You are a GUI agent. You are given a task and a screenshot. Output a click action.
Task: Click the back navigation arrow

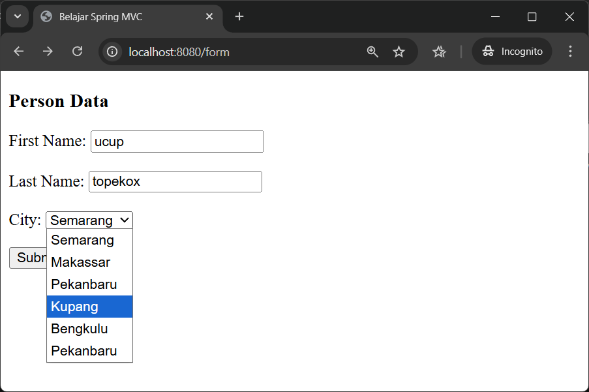coord(18,51)
